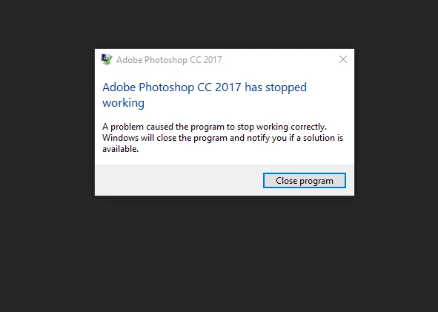Click the dark background below the error dialog
Viewport: 438px width, 312px height.
pos(219,251)
